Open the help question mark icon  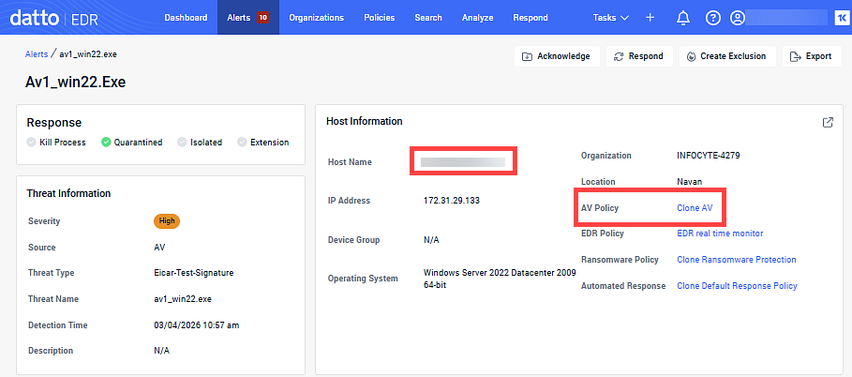pyautogui.click(x=712, y=18)
